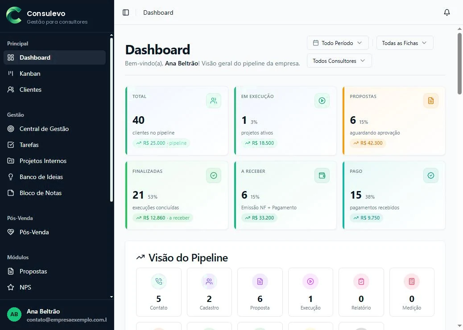Click the R$ 33.200 value badge
This screenshot has width=463, height=330.
point(259,218)
